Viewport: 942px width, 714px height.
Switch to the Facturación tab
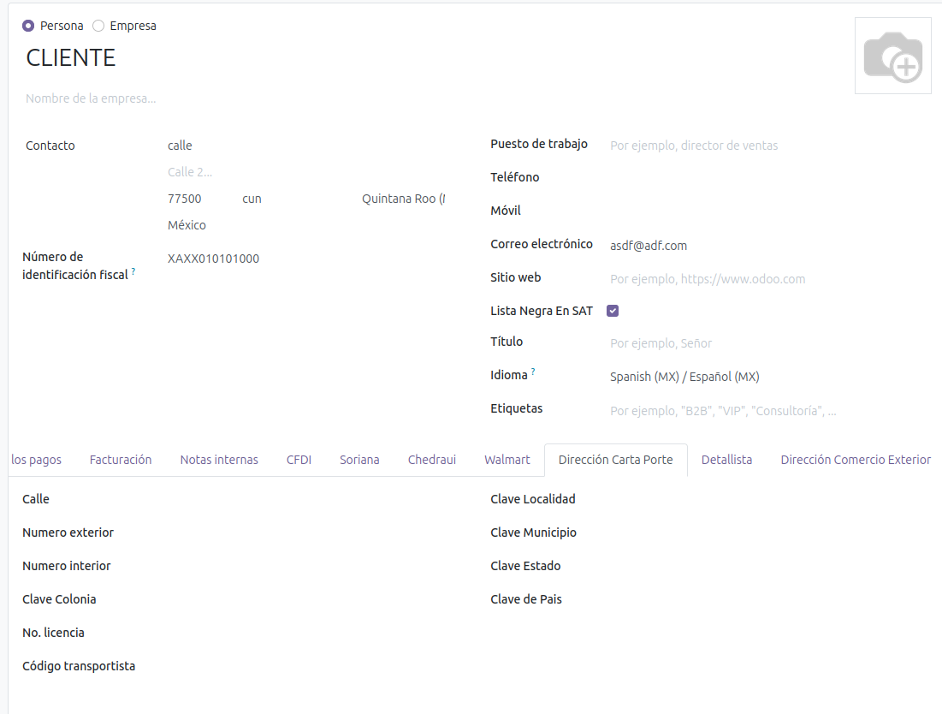point(121,460)
